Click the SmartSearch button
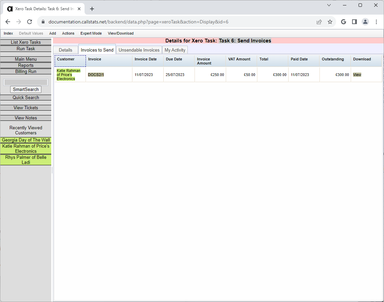The height and width of the screenshot is (302, 384). click(25, 89)
